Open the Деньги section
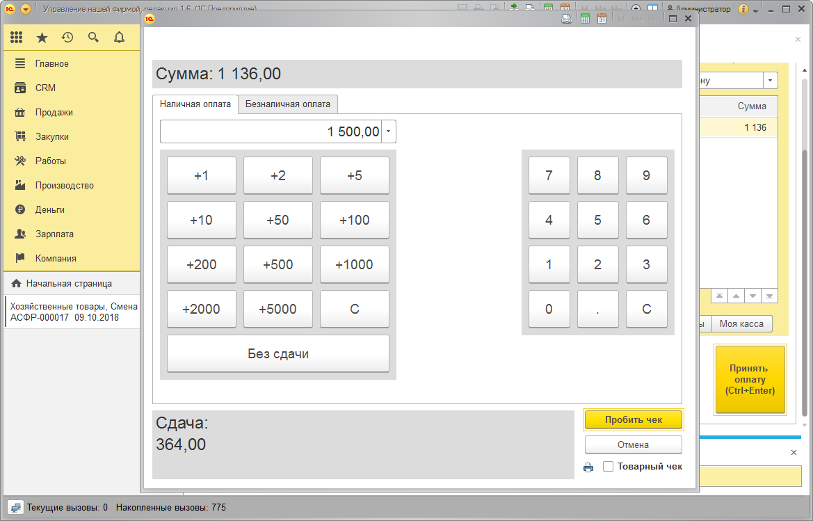 click(50, 210)
